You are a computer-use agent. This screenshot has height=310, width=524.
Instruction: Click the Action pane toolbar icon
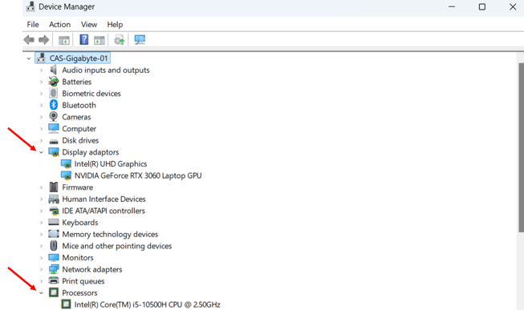coord(100,40)
